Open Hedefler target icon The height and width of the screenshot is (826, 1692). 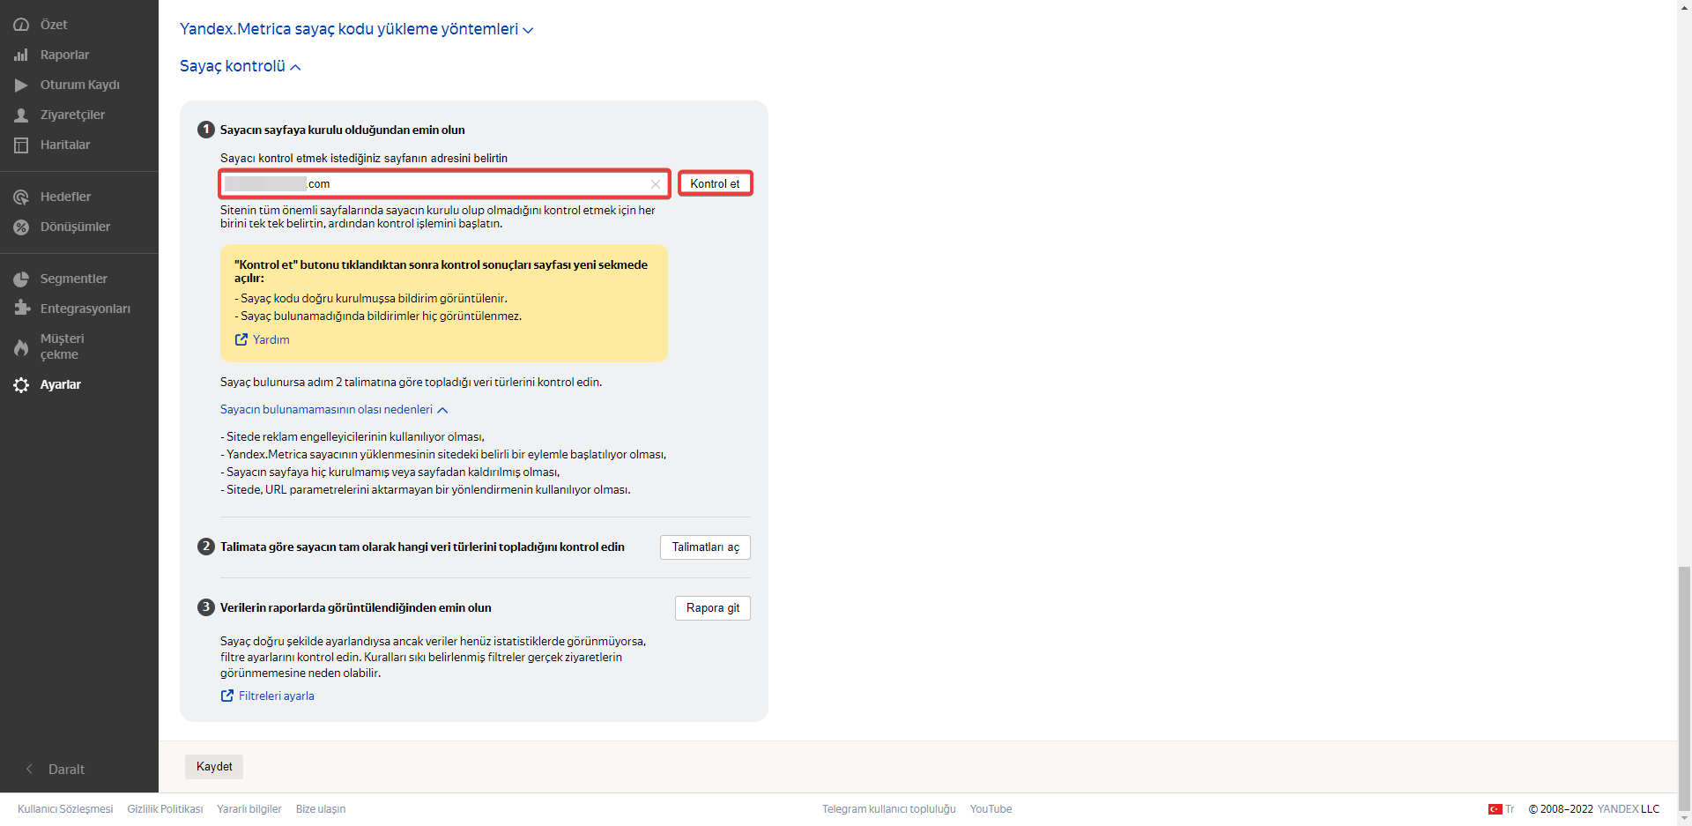coord(21,197)
